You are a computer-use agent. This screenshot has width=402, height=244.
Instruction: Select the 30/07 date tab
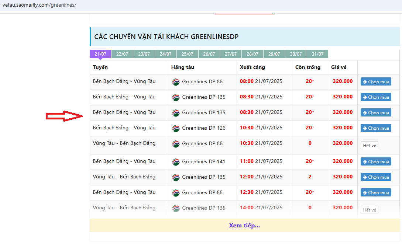tap(296, 54)
